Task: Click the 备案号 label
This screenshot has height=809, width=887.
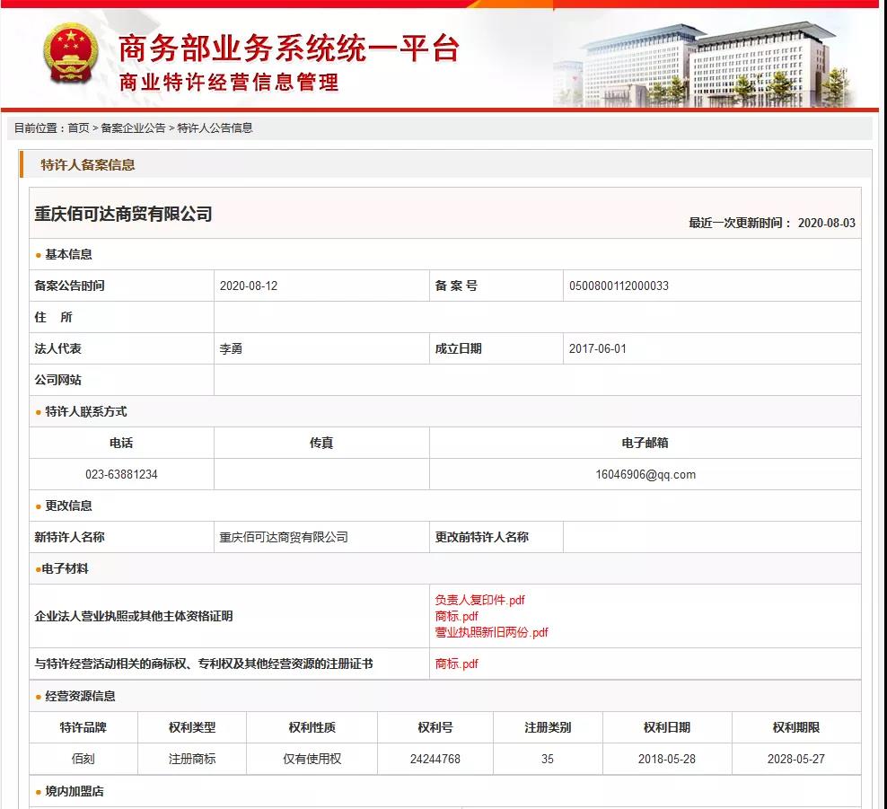Action: [x=456, y=286]
